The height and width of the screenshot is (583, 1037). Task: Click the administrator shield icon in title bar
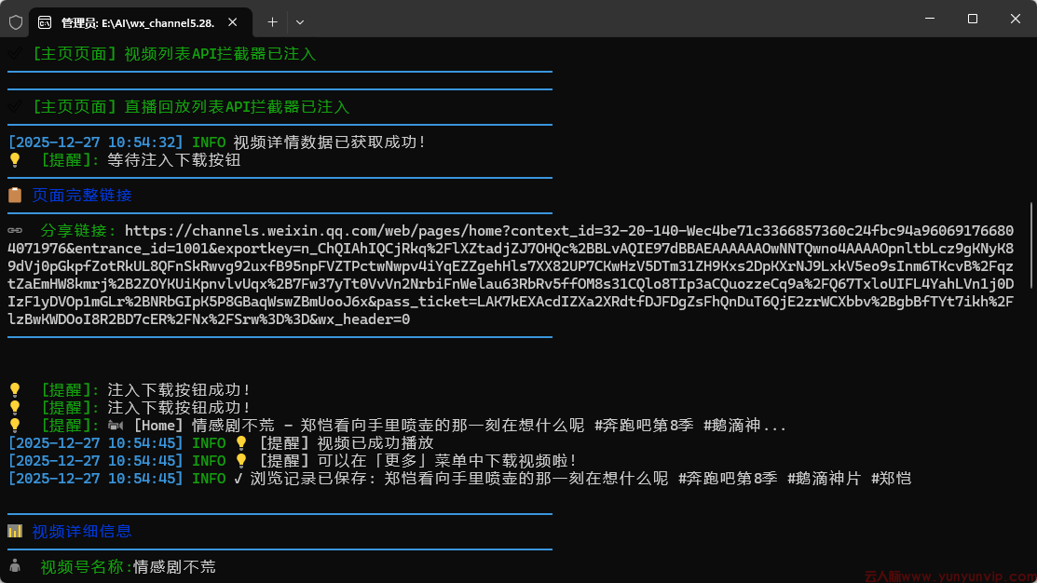(x=16, y=21)
